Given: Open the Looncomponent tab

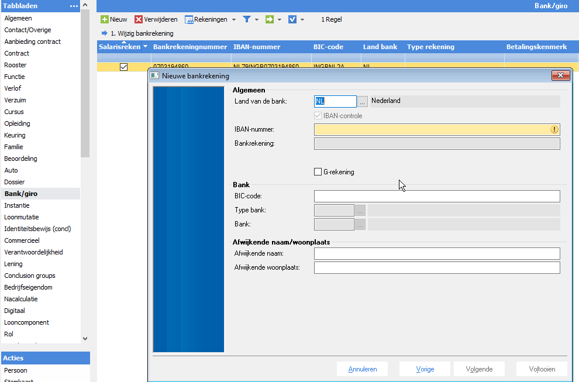Looking at the screenshot, I should pos(26,322).
